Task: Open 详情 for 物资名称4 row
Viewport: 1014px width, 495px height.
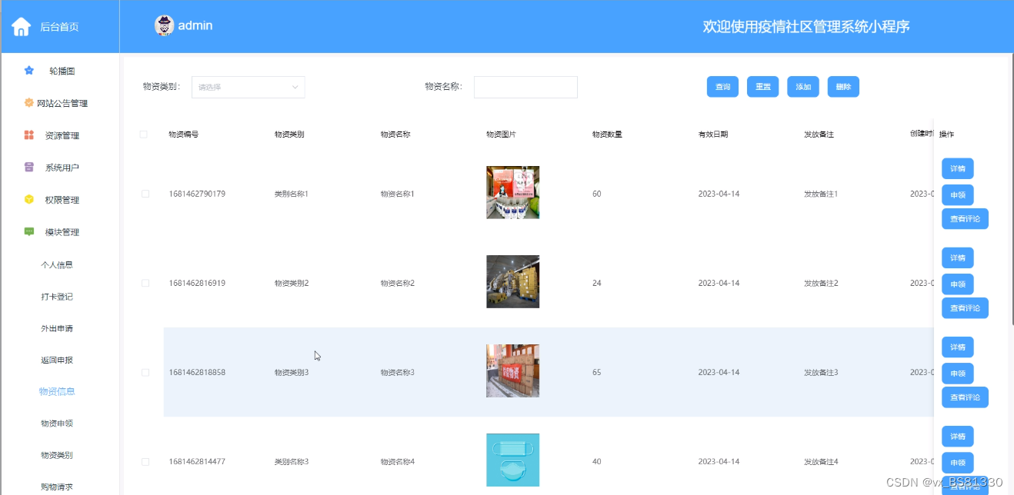Action: [x=958, y=436]
